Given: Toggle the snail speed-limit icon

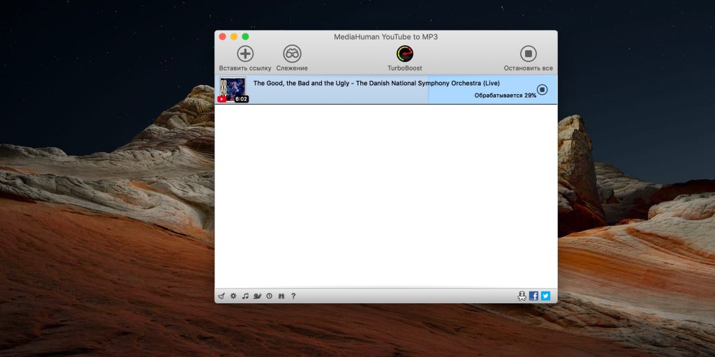Looking at the screenshot, I should 257,296.
